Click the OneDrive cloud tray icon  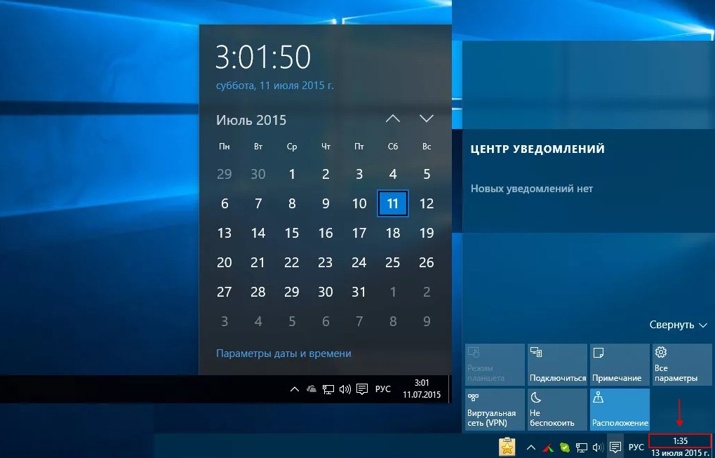click(312, 389)
